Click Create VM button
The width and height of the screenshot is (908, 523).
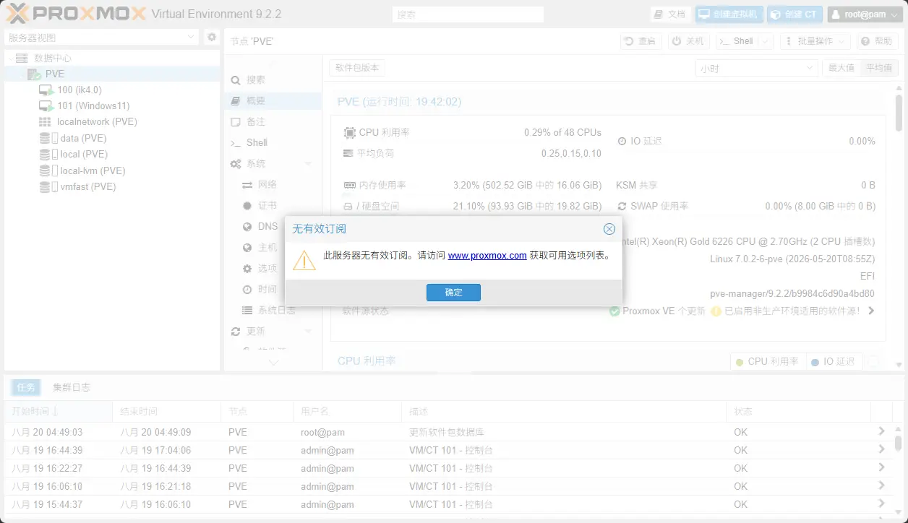point(729,14)
